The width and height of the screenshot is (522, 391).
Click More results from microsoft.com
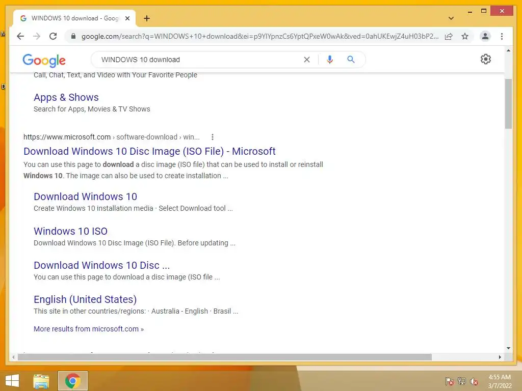coord(89,329)
